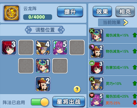Image resolution: width=137 pixels, height=108 pixels.
Task: Tap the empty slot right of hero 5
Action: (77, 47)
